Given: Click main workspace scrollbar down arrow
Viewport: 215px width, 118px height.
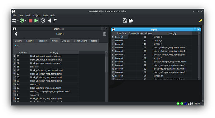Looking at the screenshot, I should (x=203, y=101).
